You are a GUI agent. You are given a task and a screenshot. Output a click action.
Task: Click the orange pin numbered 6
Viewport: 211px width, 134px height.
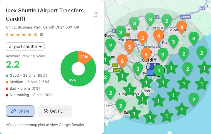(122, 61)
